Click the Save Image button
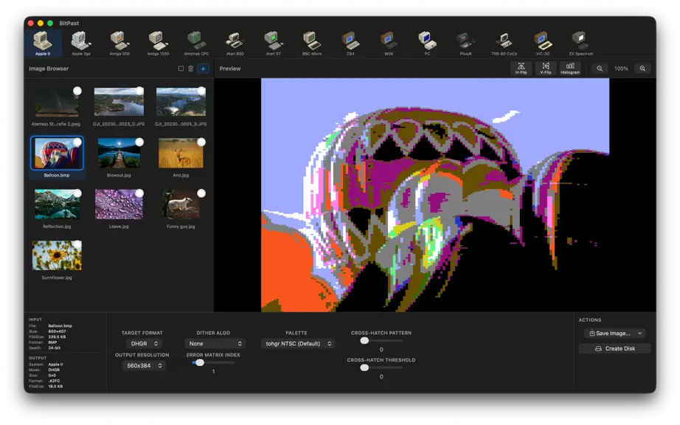680x425 pixels. coord(610,333)
